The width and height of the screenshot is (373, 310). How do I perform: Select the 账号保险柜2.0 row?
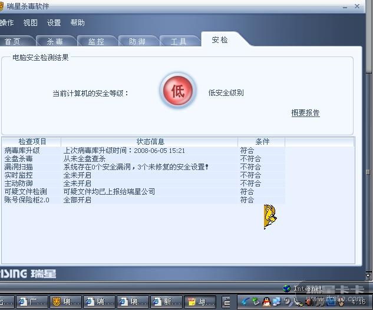point(144,200)
